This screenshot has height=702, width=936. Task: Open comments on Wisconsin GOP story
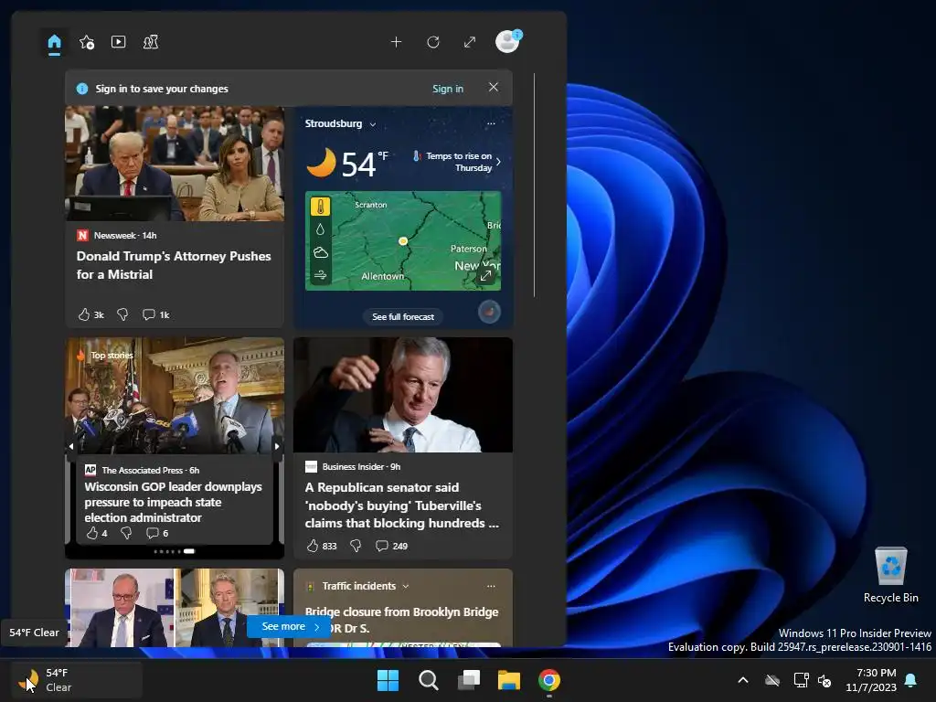(157, 533)
